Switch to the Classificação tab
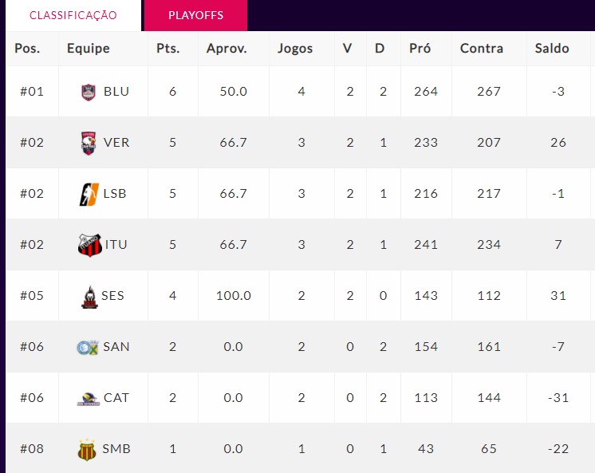The height and width of the screenshot is (473, 595). tap(73, 15)
